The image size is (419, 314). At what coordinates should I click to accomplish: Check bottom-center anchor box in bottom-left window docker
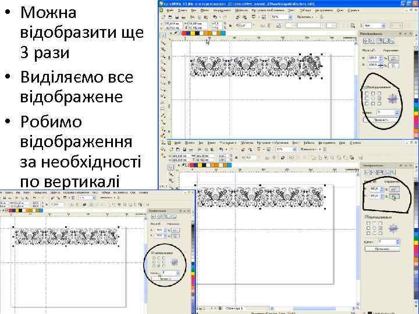(x=158, y=266)
